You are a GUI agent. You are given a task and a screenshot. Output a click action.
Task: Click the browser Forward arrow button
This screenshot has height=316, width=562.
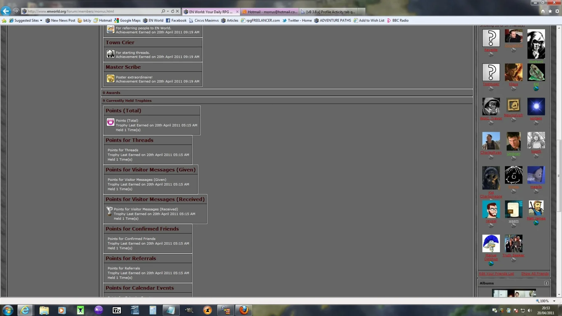pos(16,11)
